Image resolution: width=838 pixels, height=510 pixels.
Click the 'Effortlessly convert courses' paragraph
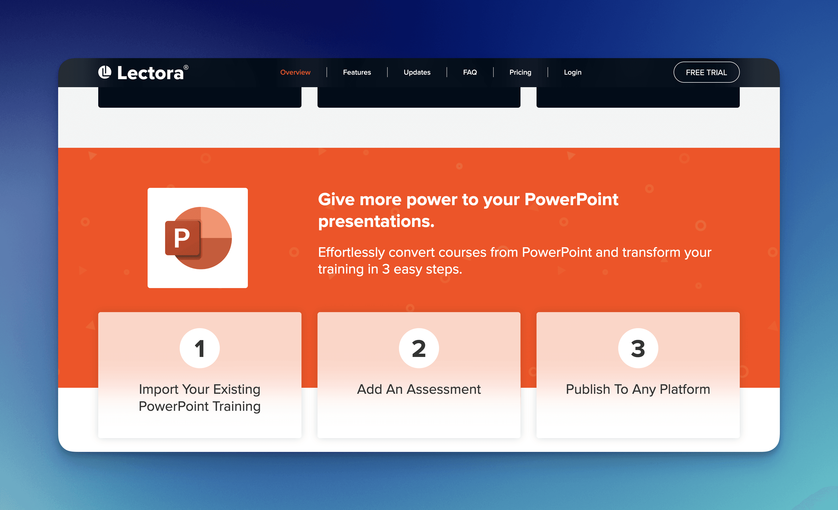point(514,261)
